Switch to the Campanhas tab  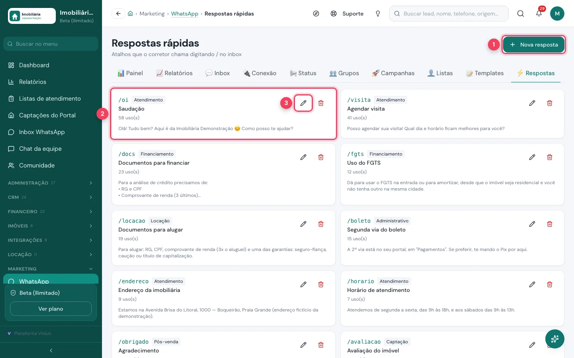(393, 73)
